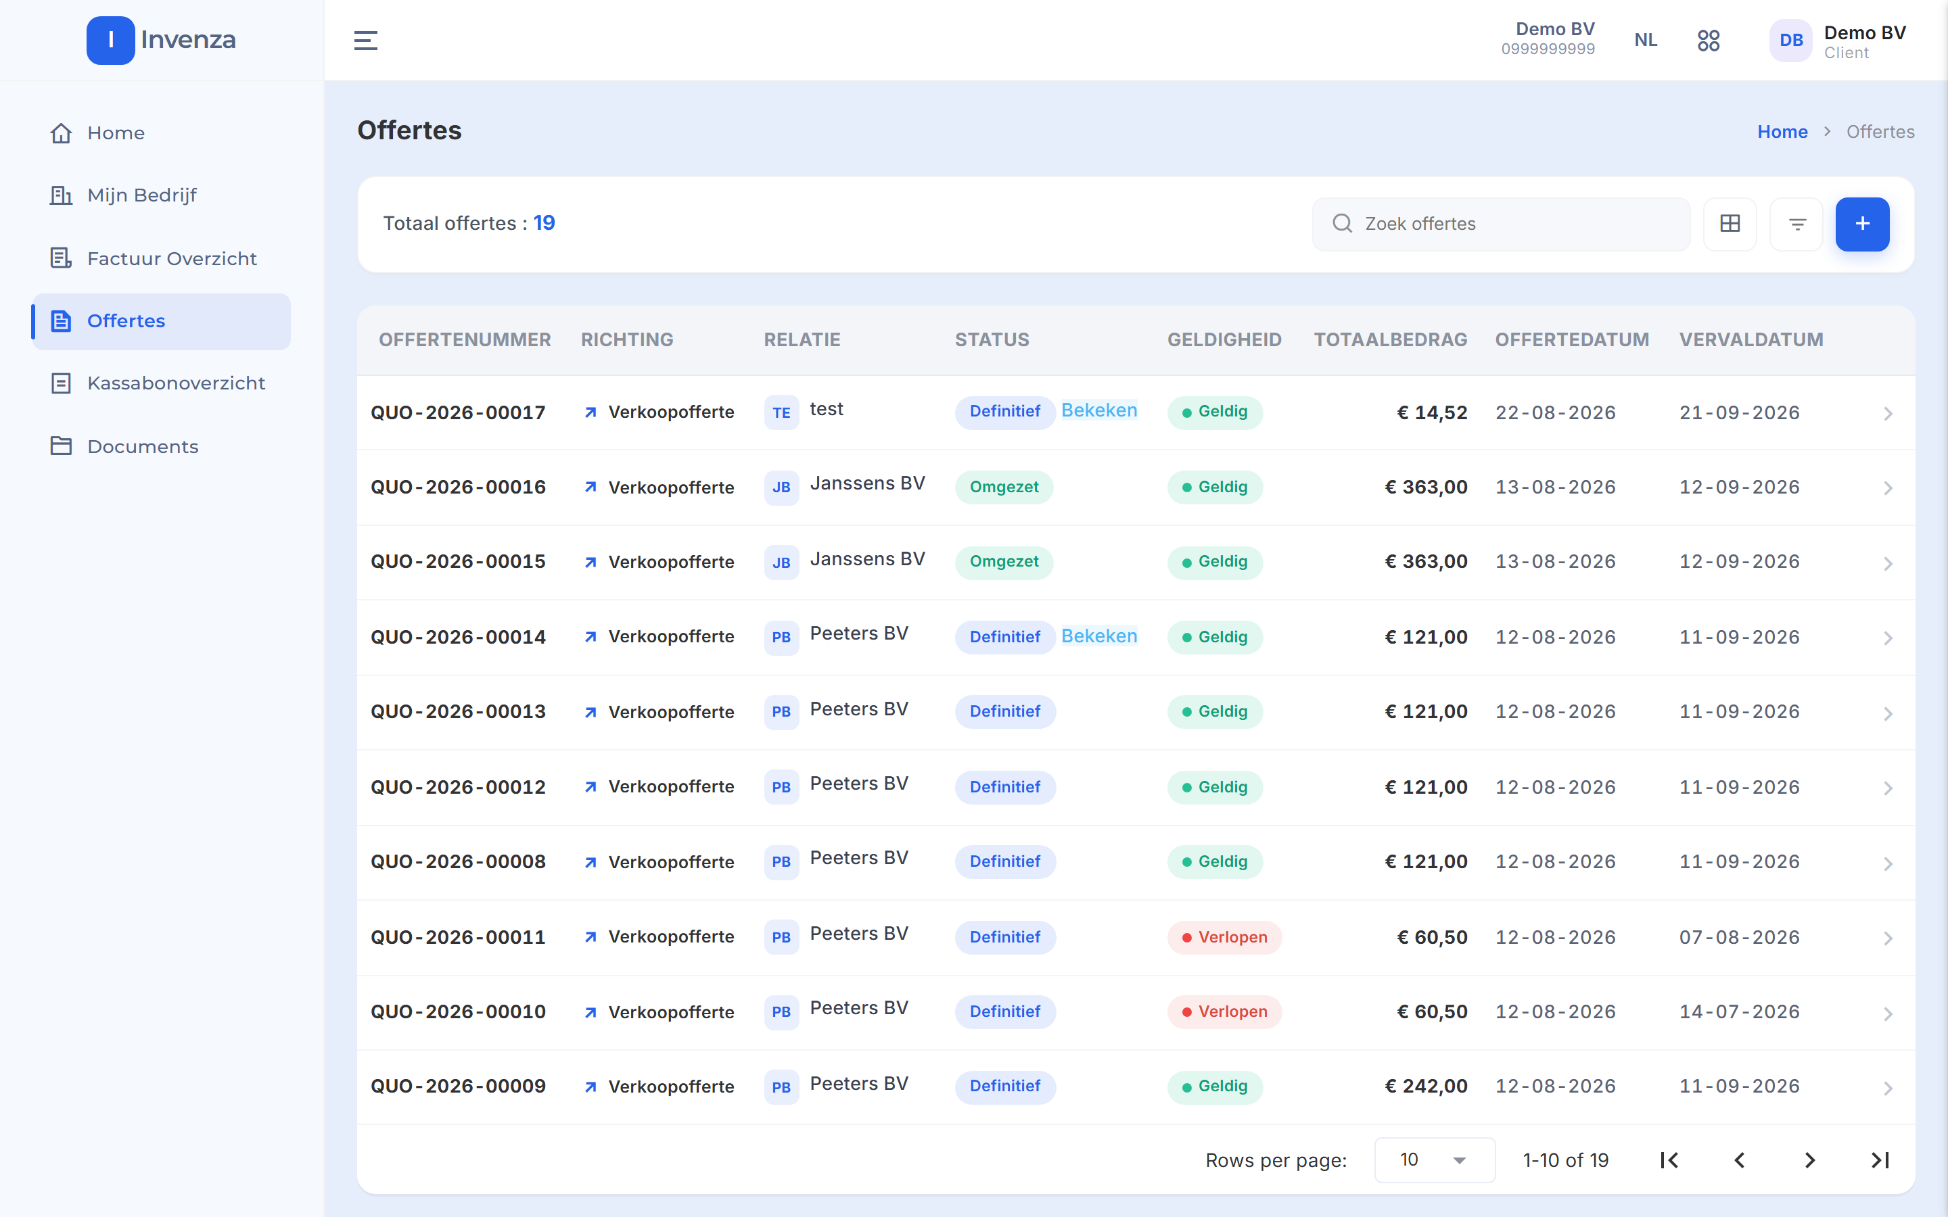Switch to grid view layout icon
The width and height of the screenshot is (1948, 1217).
[1730, 224]
